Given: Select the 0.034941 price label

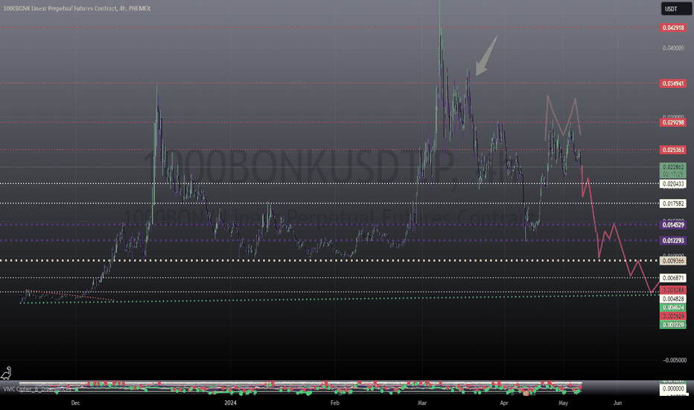Looking at the screenshot, I should coord(672,83).
